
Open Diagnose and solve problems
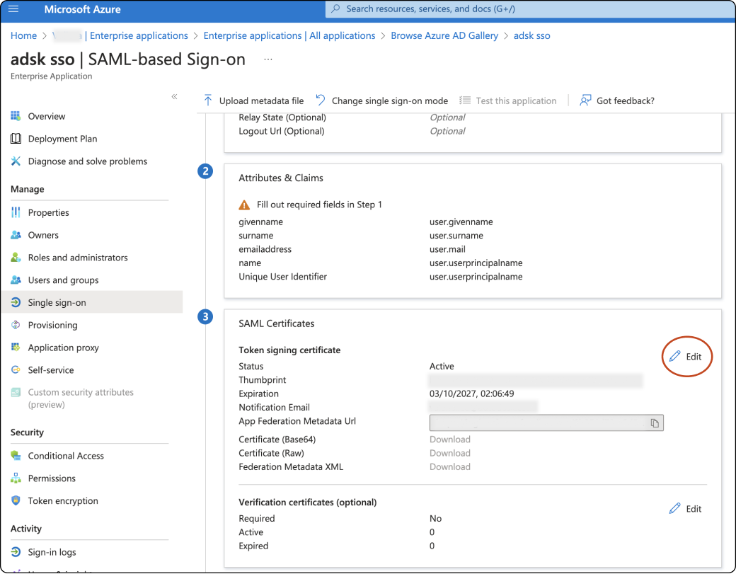[x=87, y=161]
